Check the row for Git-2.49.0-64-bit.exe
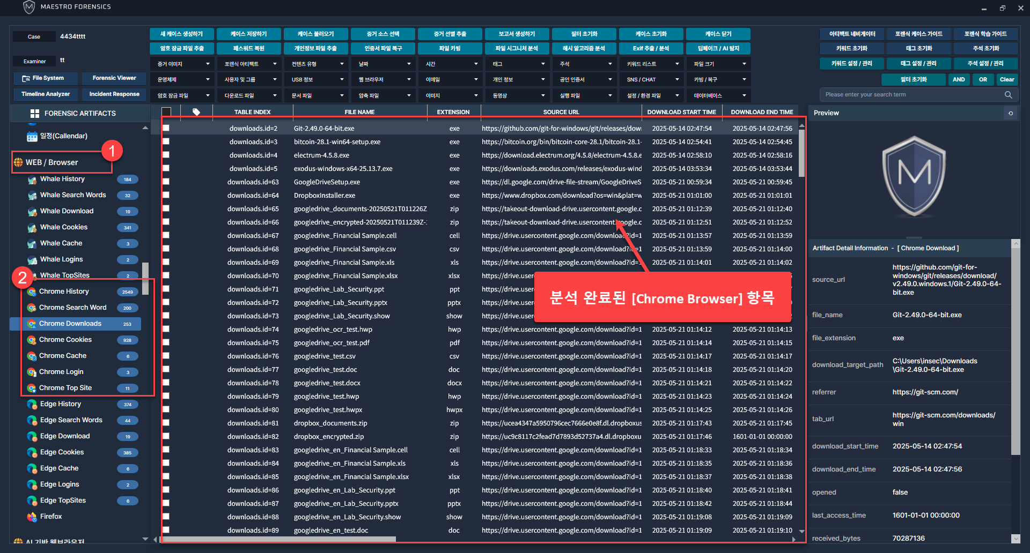The height and width of the screenshot is (553, 1030). 166,128
